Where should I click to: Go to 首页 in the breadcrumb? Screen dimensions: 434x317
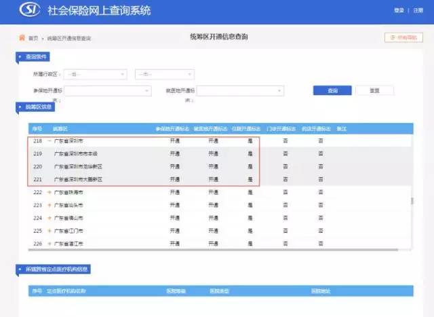coord(33,38)
